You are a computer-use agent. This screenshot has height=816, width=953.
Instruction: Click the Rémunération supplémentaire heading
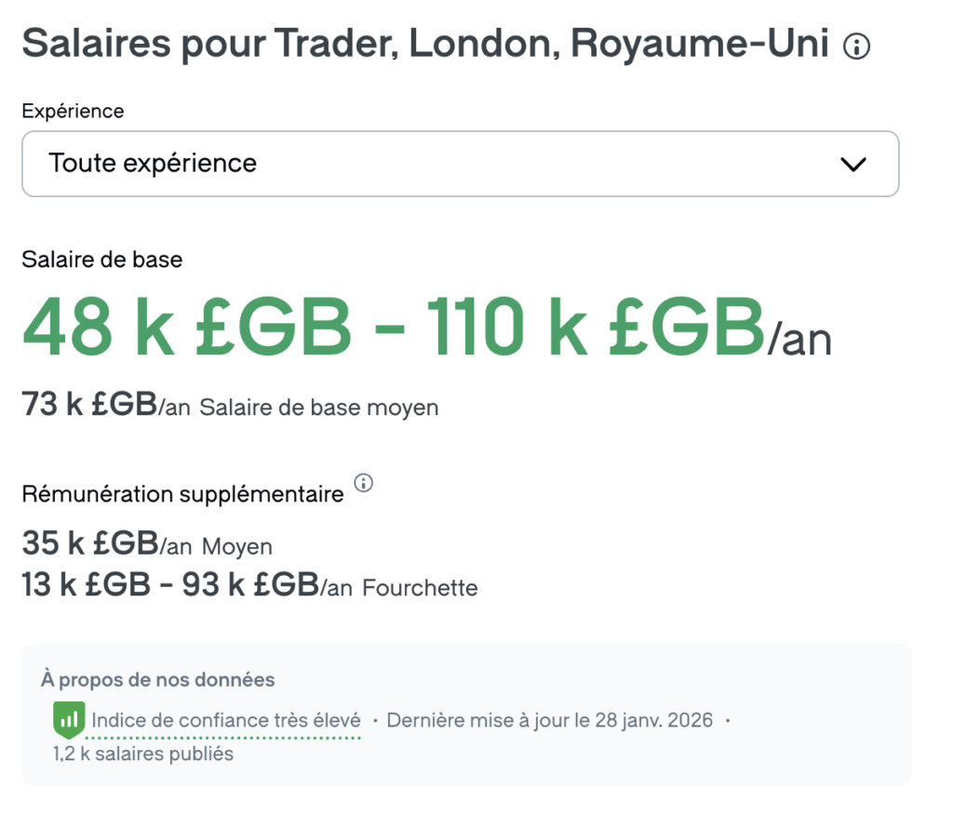(x=182, y=494)
